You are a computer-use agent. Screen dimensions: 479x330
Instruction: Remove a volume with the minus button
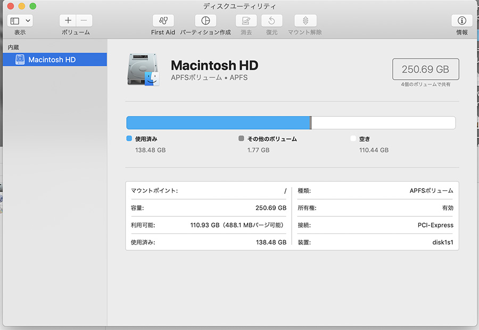(84, 21)
